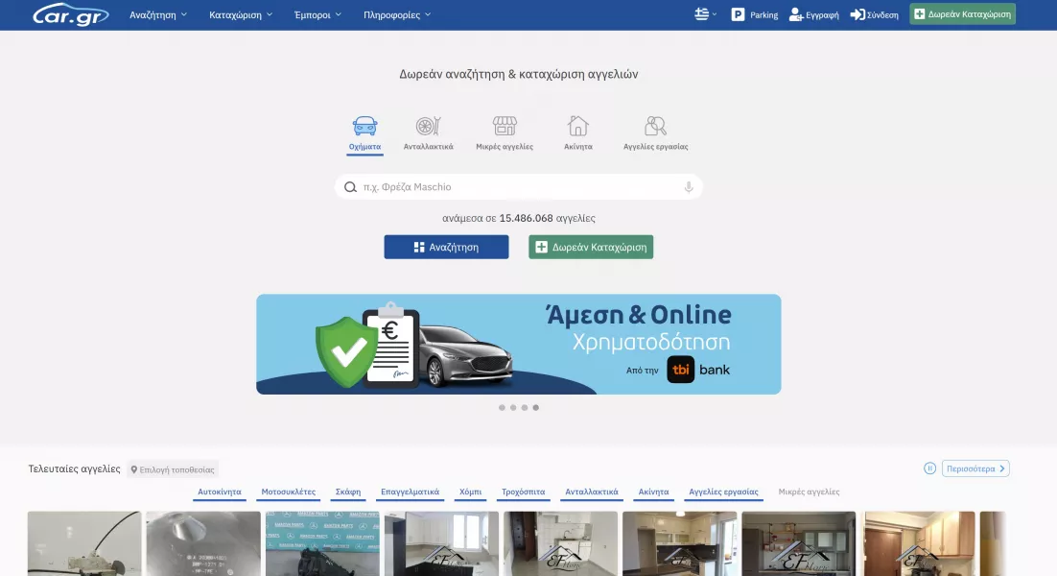Pause the latest ads carousel
The width and height of the screenshot is (1057, 576).
tap(929, 468)
